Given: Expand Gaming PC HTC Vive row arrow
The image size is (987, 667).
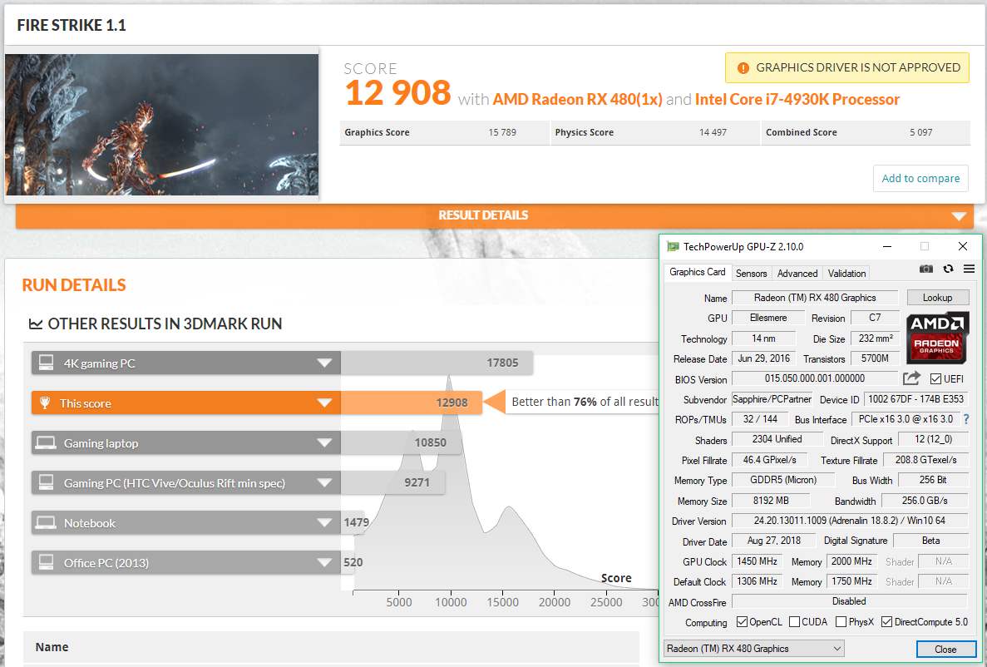Looking at the screenshot, I should pos(324,482).
